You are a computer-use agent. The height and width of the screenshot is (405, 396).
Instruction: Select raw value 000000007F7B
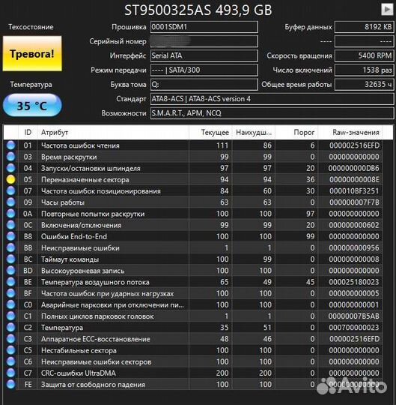click(x=354, y=202)
